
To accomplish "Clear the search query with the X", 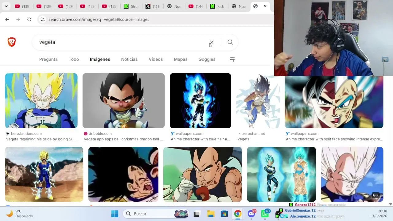I will (212, 42).
